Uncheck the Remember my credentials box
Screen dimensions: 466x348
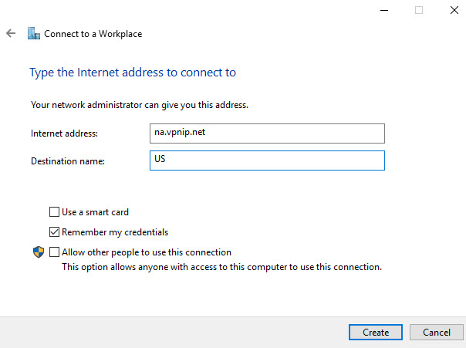pyautogui.click(x=54, y=231)
